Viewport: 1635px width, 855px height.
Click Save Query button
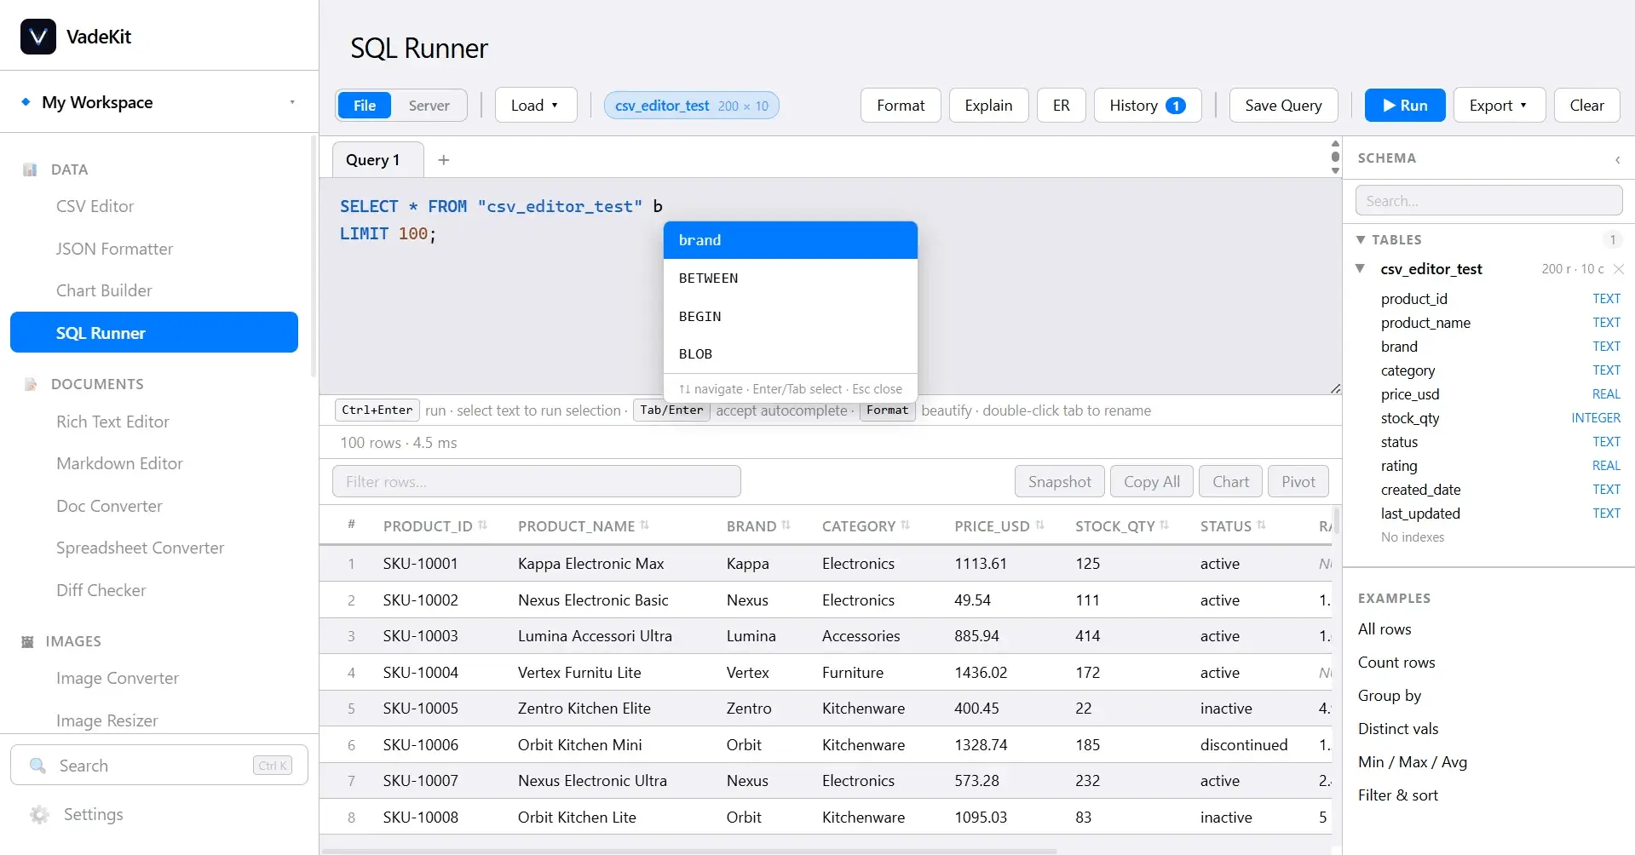[1283, 106]
